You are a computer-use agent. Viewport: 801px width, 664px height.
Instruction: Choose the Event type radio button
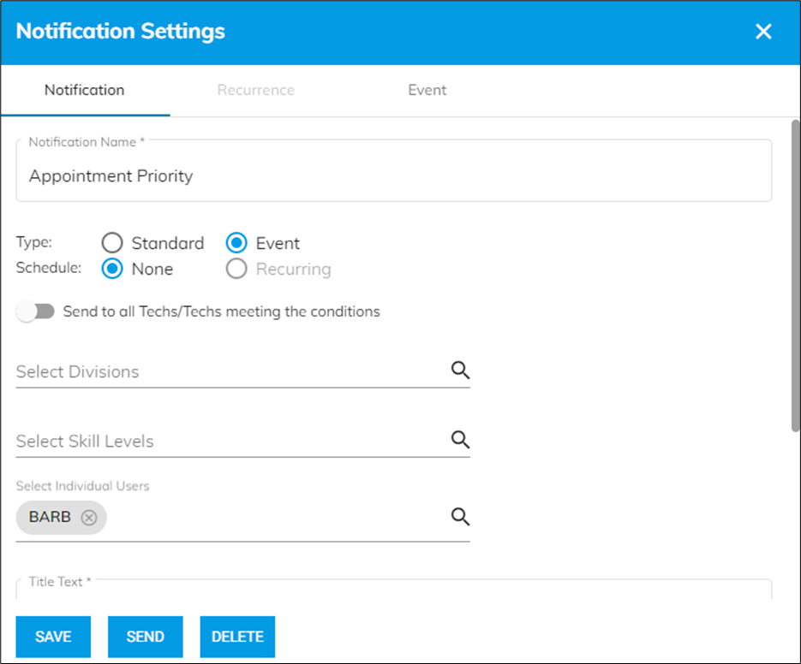(236, 242)
